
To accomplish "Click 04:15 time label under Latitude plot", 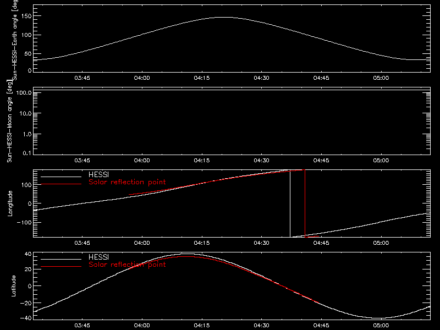I will [x=202, y=325].
